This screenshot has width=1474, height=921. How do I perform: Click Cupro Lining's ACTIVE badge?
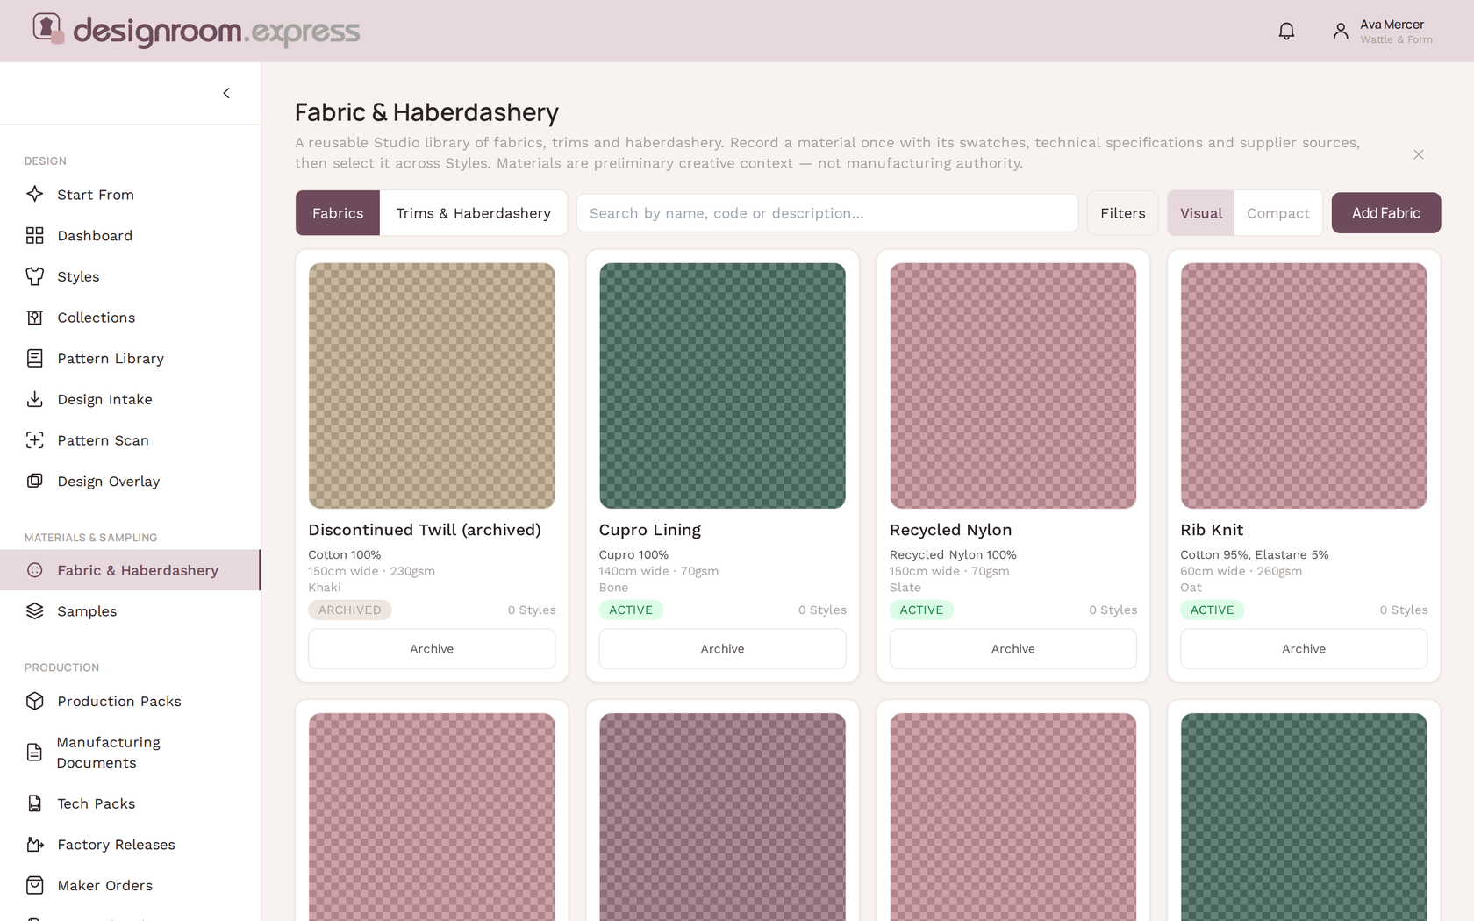(631, 610)
